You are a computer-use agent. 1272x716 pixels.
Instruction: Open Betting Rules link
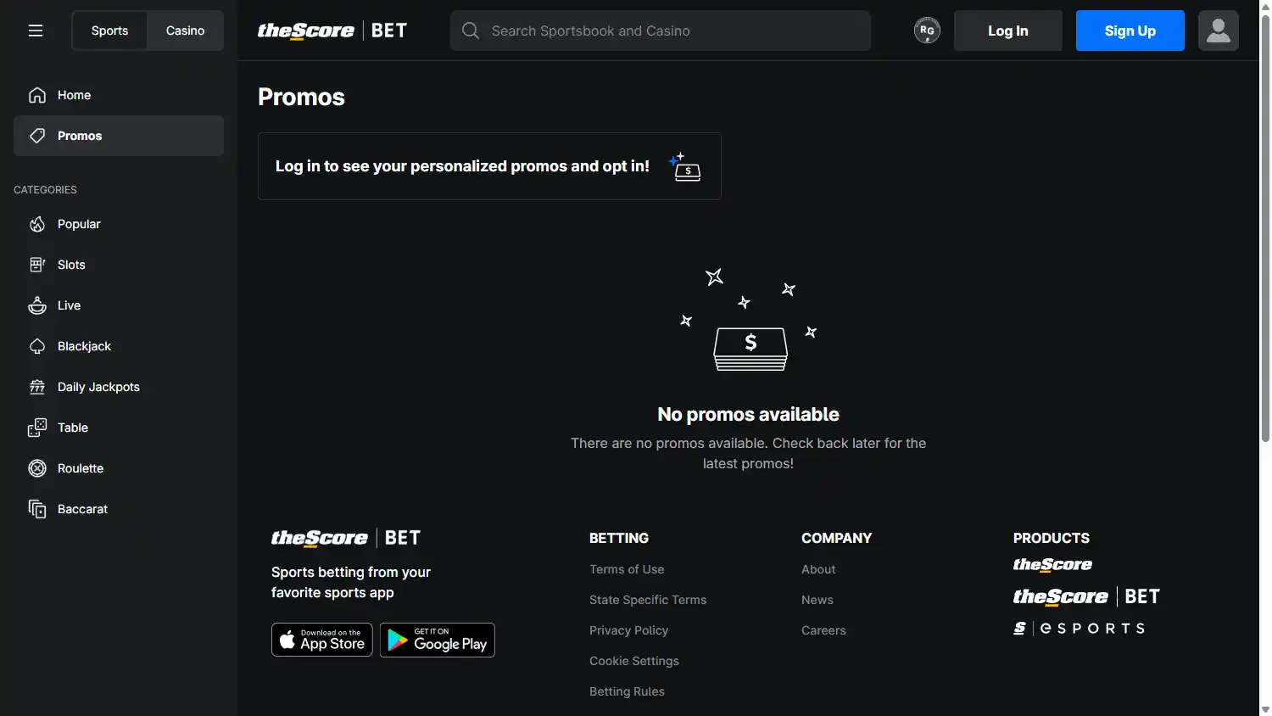627,691
